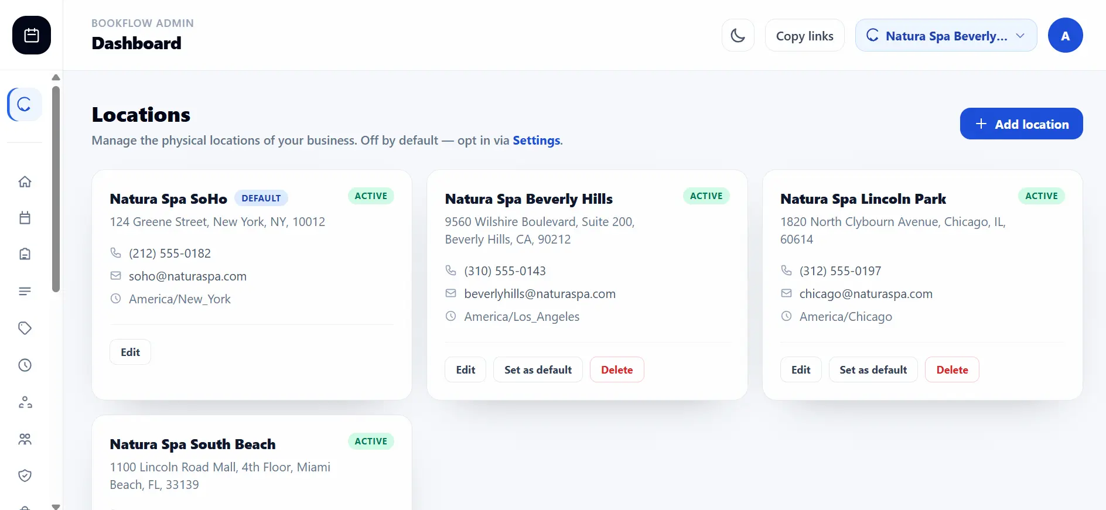The width and height of the screenshot is (1106, 510).
Task: Open the clock hours sidebar icon
Action: coord(25,365)
